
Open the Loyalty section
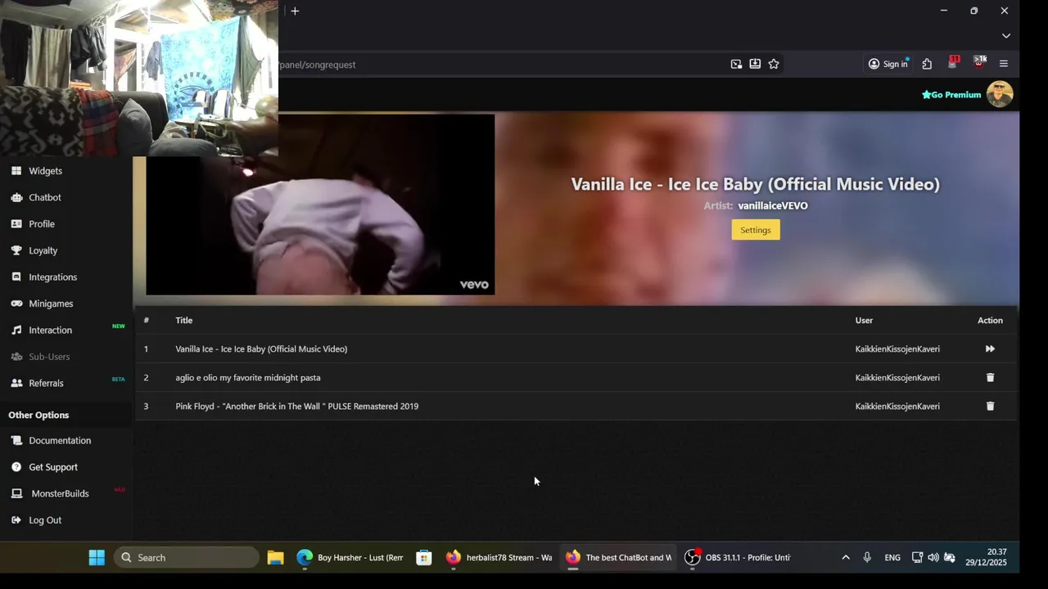(x=43, y=250)
